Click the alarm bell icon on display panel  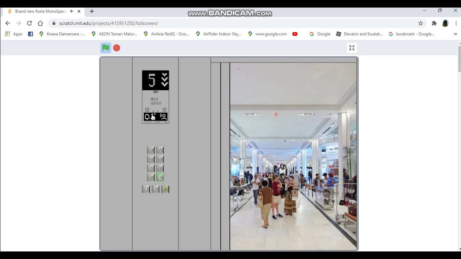click(x=147, y=117)
